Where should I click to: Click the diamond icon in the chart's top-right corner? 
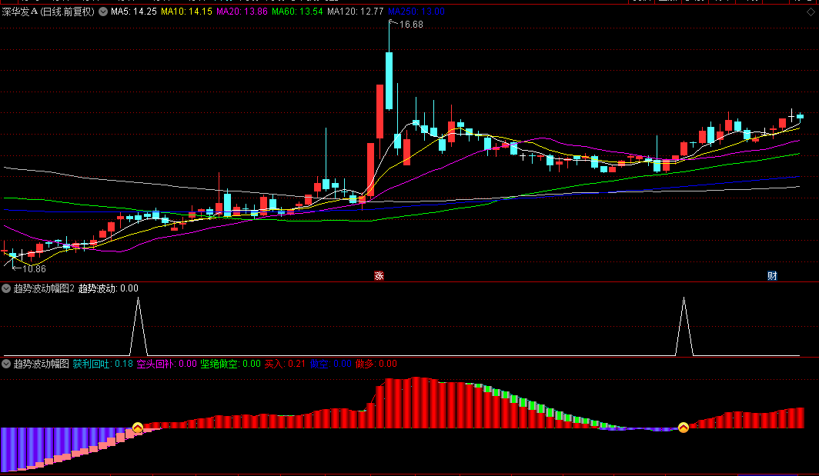pyautogui.click(x=811, y=12)
